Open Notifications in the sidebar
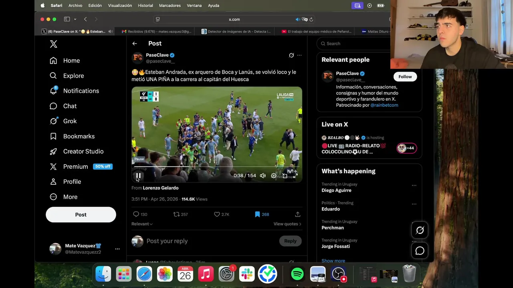The height and width of the screenshot is (288, 513). pos(74,91)
